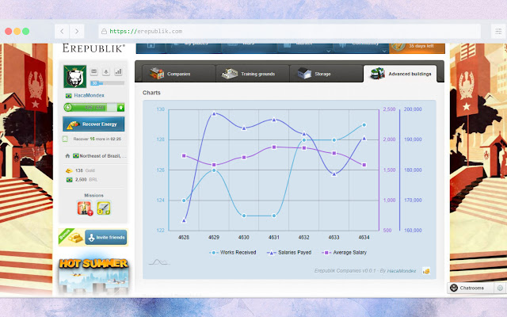The image size is (507, 317).
Task: Click the Invite friends button
Action: point(105,236)
